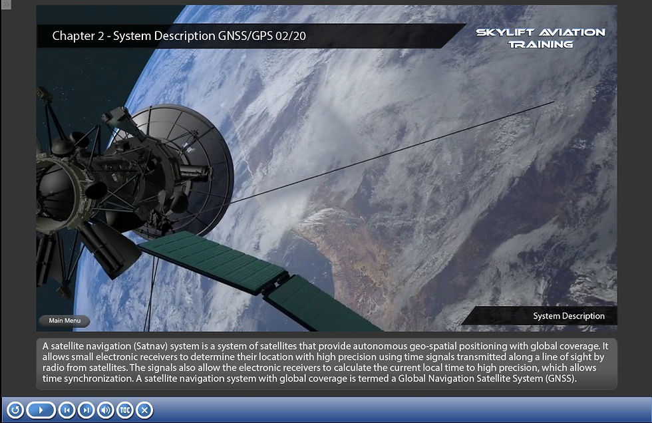This screenshot has height=423, width=652.
Task: Click the Chapter 2 title heading
Action: 179,36
